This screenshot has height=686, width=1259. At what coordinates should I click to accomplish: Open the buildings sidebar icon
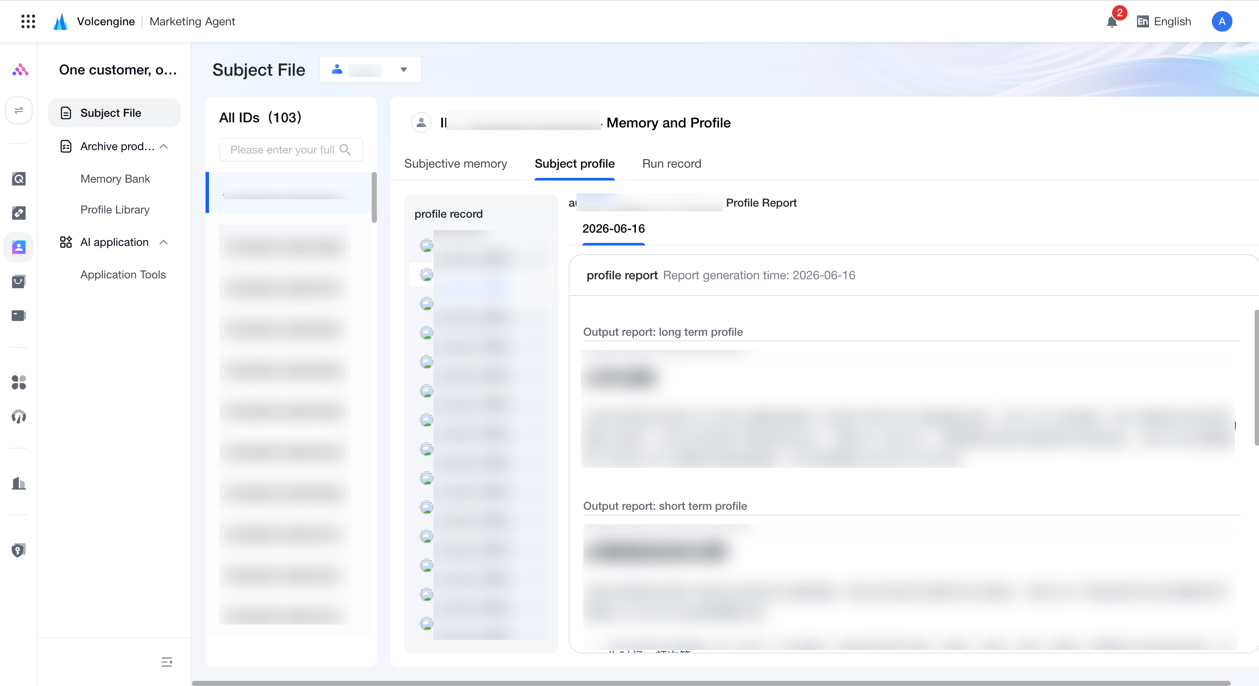[18, 482]
